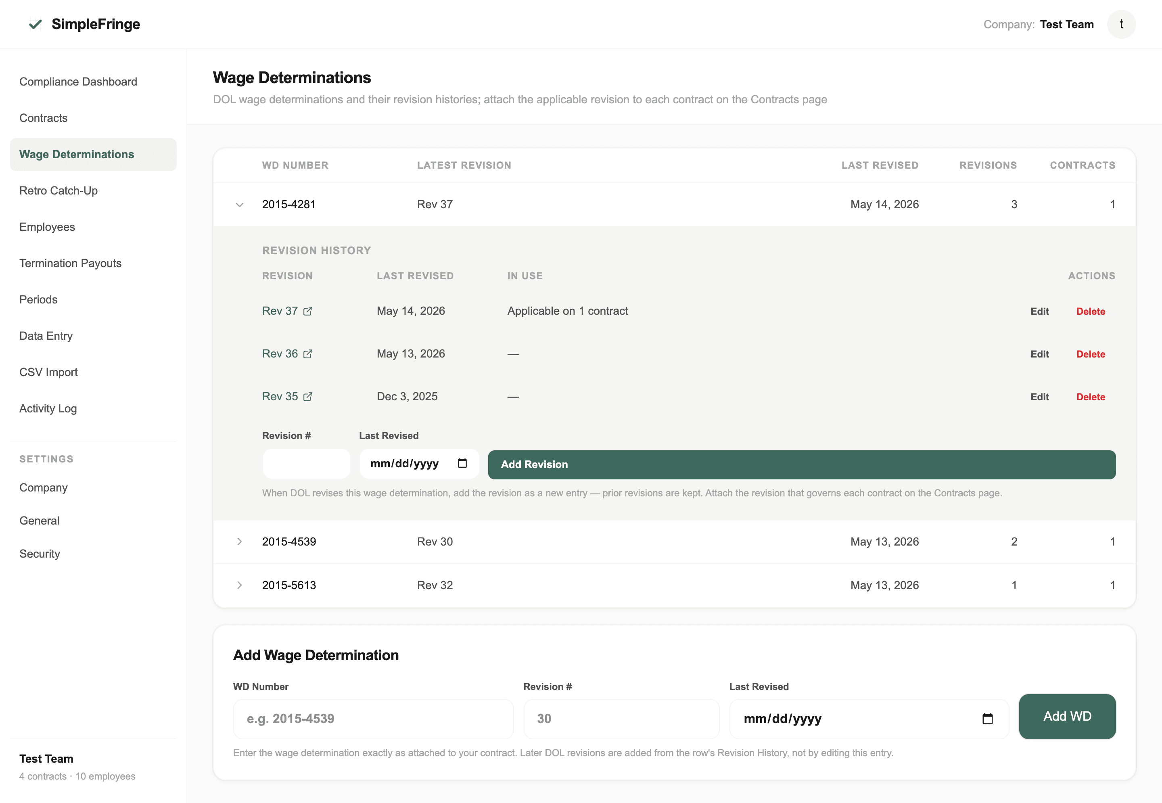
Task: Click the 'Dec 3, 2025' date cell
Action: tap(407, 397)
